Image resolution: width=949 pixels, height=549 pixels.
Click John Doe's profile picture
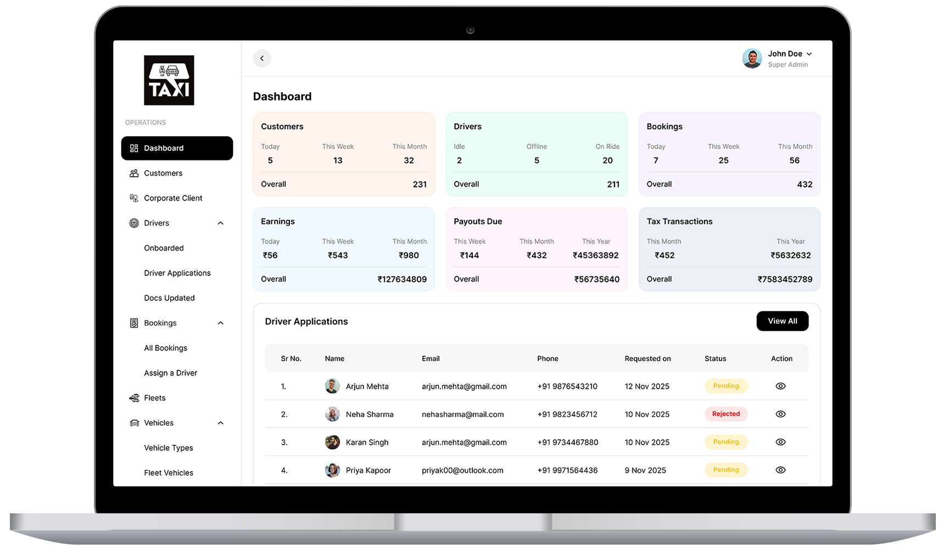coord(752,58)
